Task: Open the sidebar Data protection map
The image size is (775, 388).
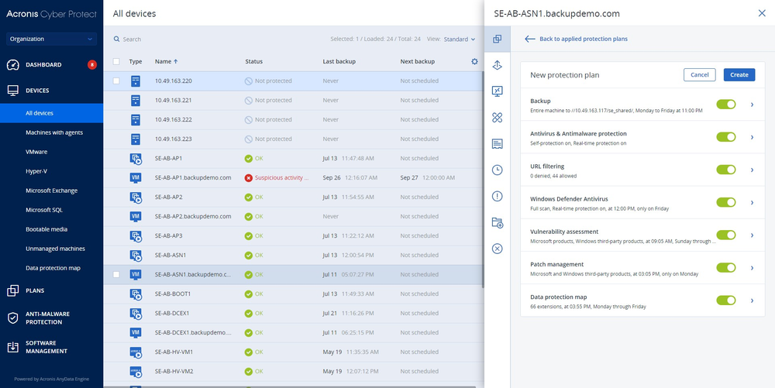Action: (51, 268)
